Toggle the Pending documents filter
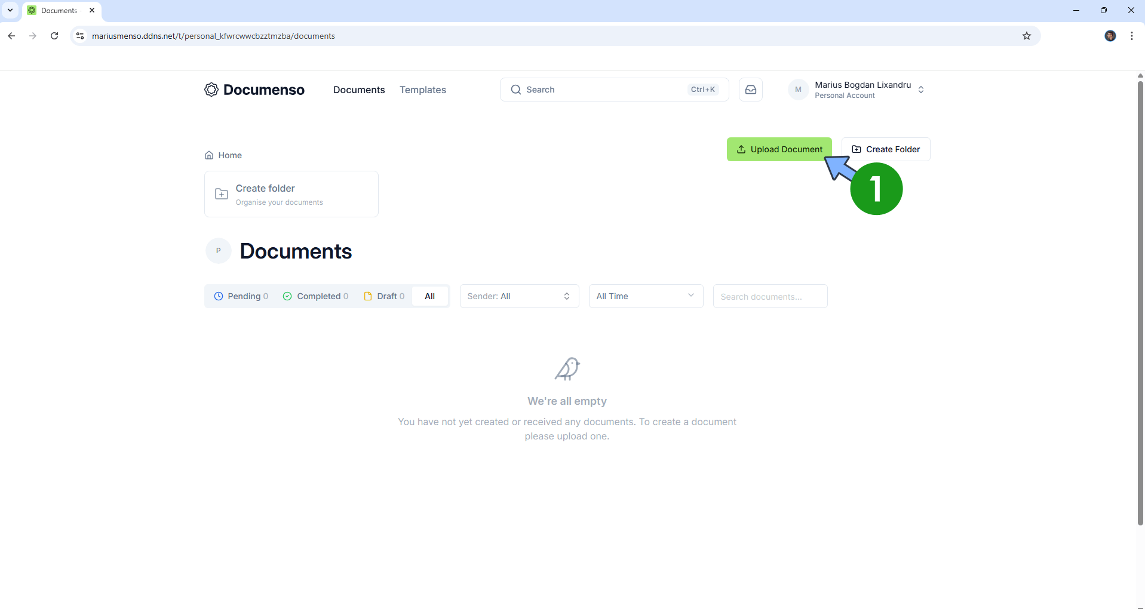Screen dimensions: 1145x609 (241, 296)
